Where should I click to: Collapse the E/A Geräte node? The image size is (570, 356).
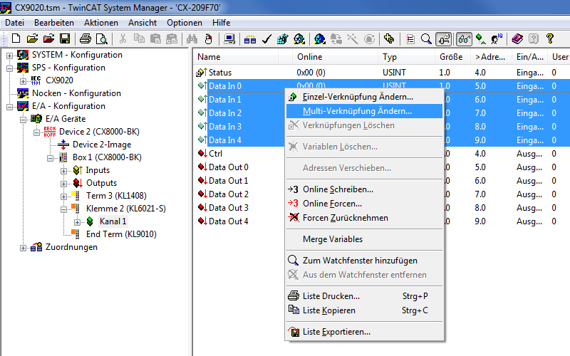point(23,120)
